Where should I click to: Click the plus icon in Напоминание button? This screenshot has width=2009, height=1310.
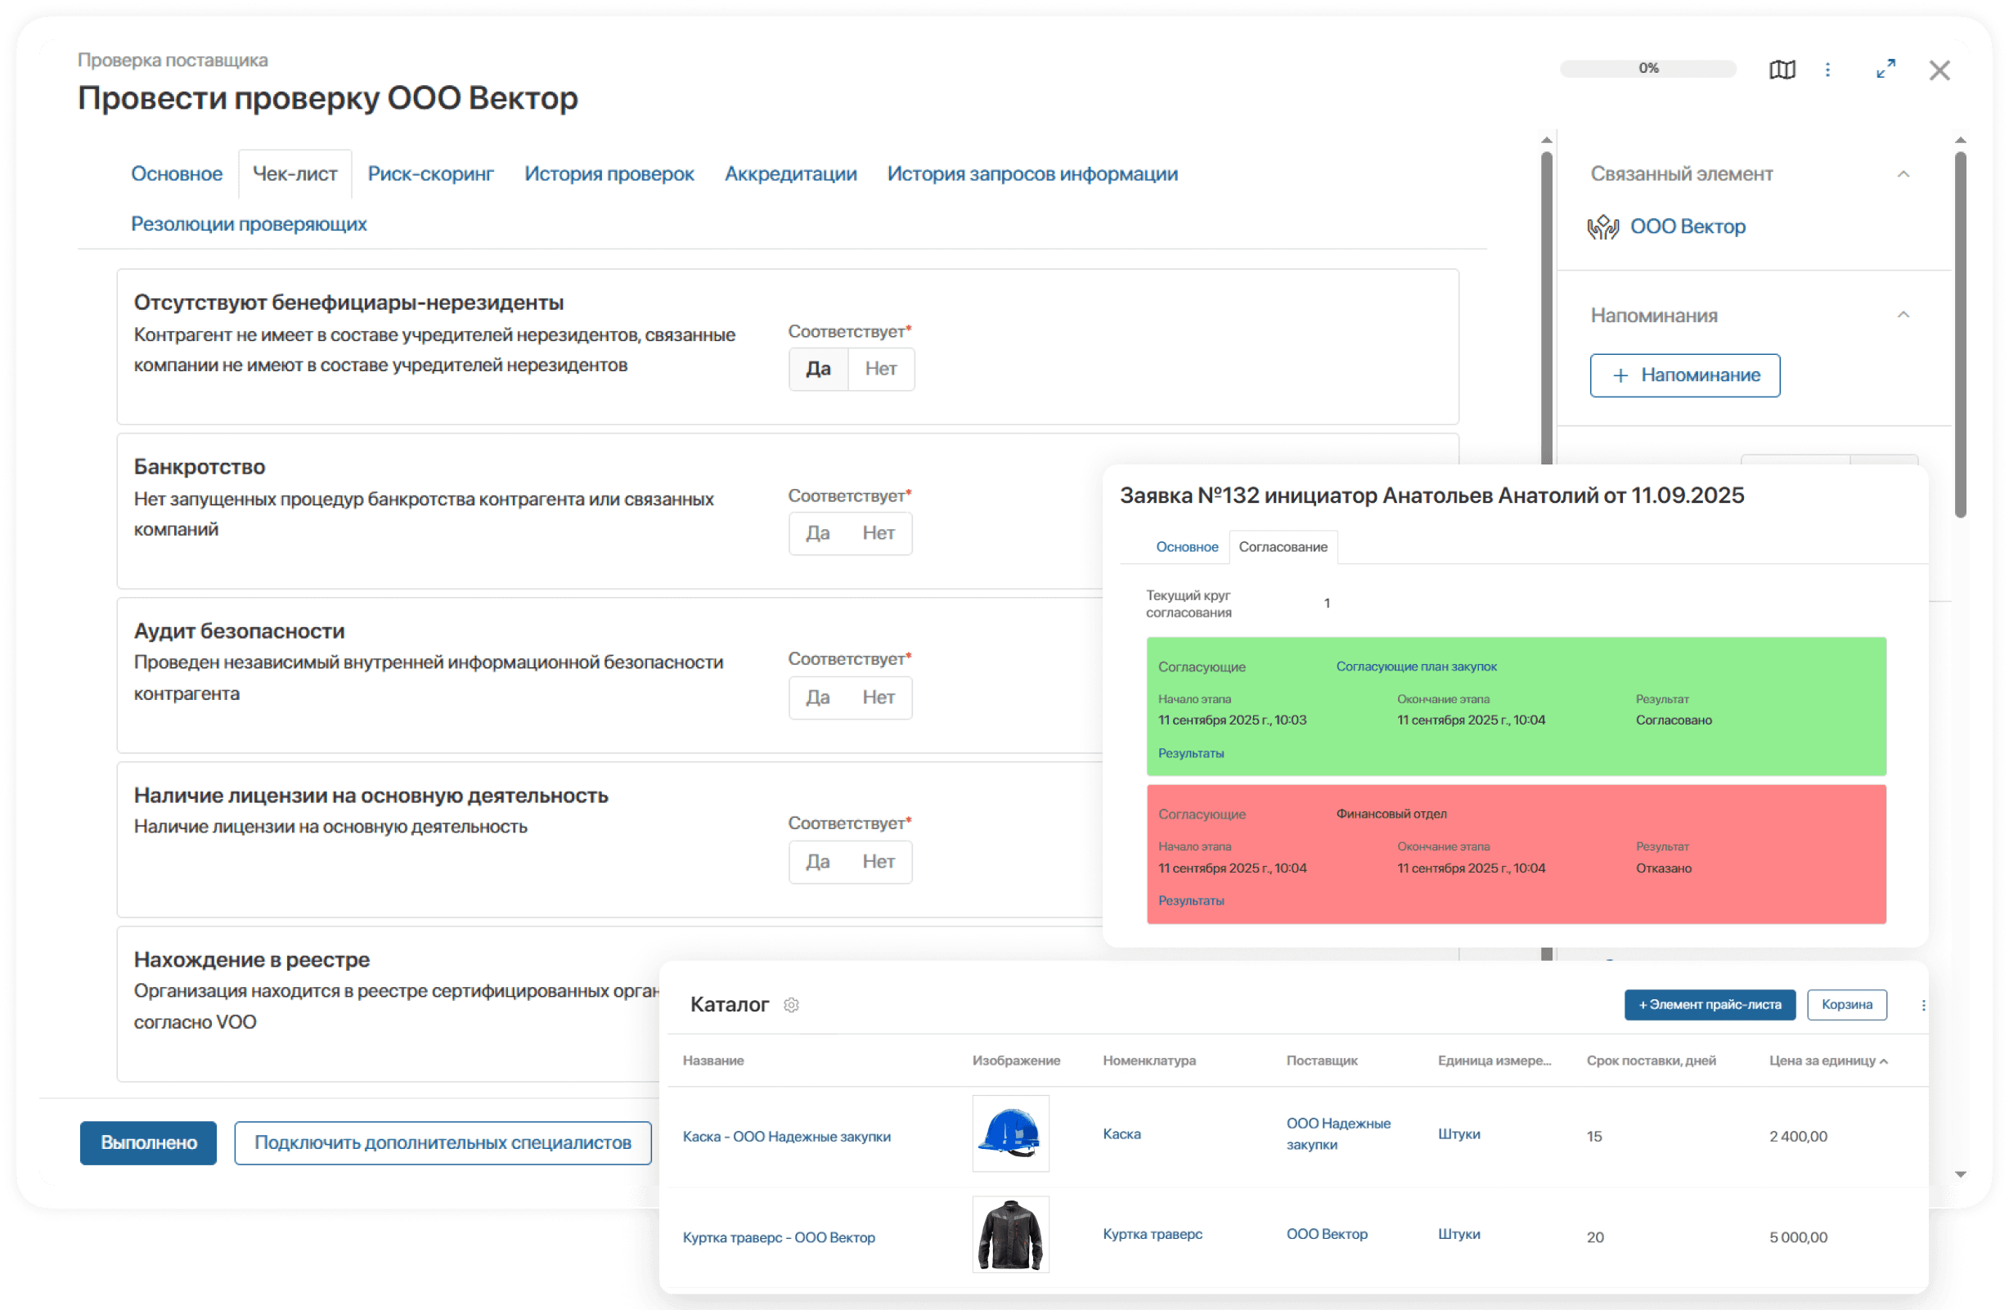point(1620,375)
